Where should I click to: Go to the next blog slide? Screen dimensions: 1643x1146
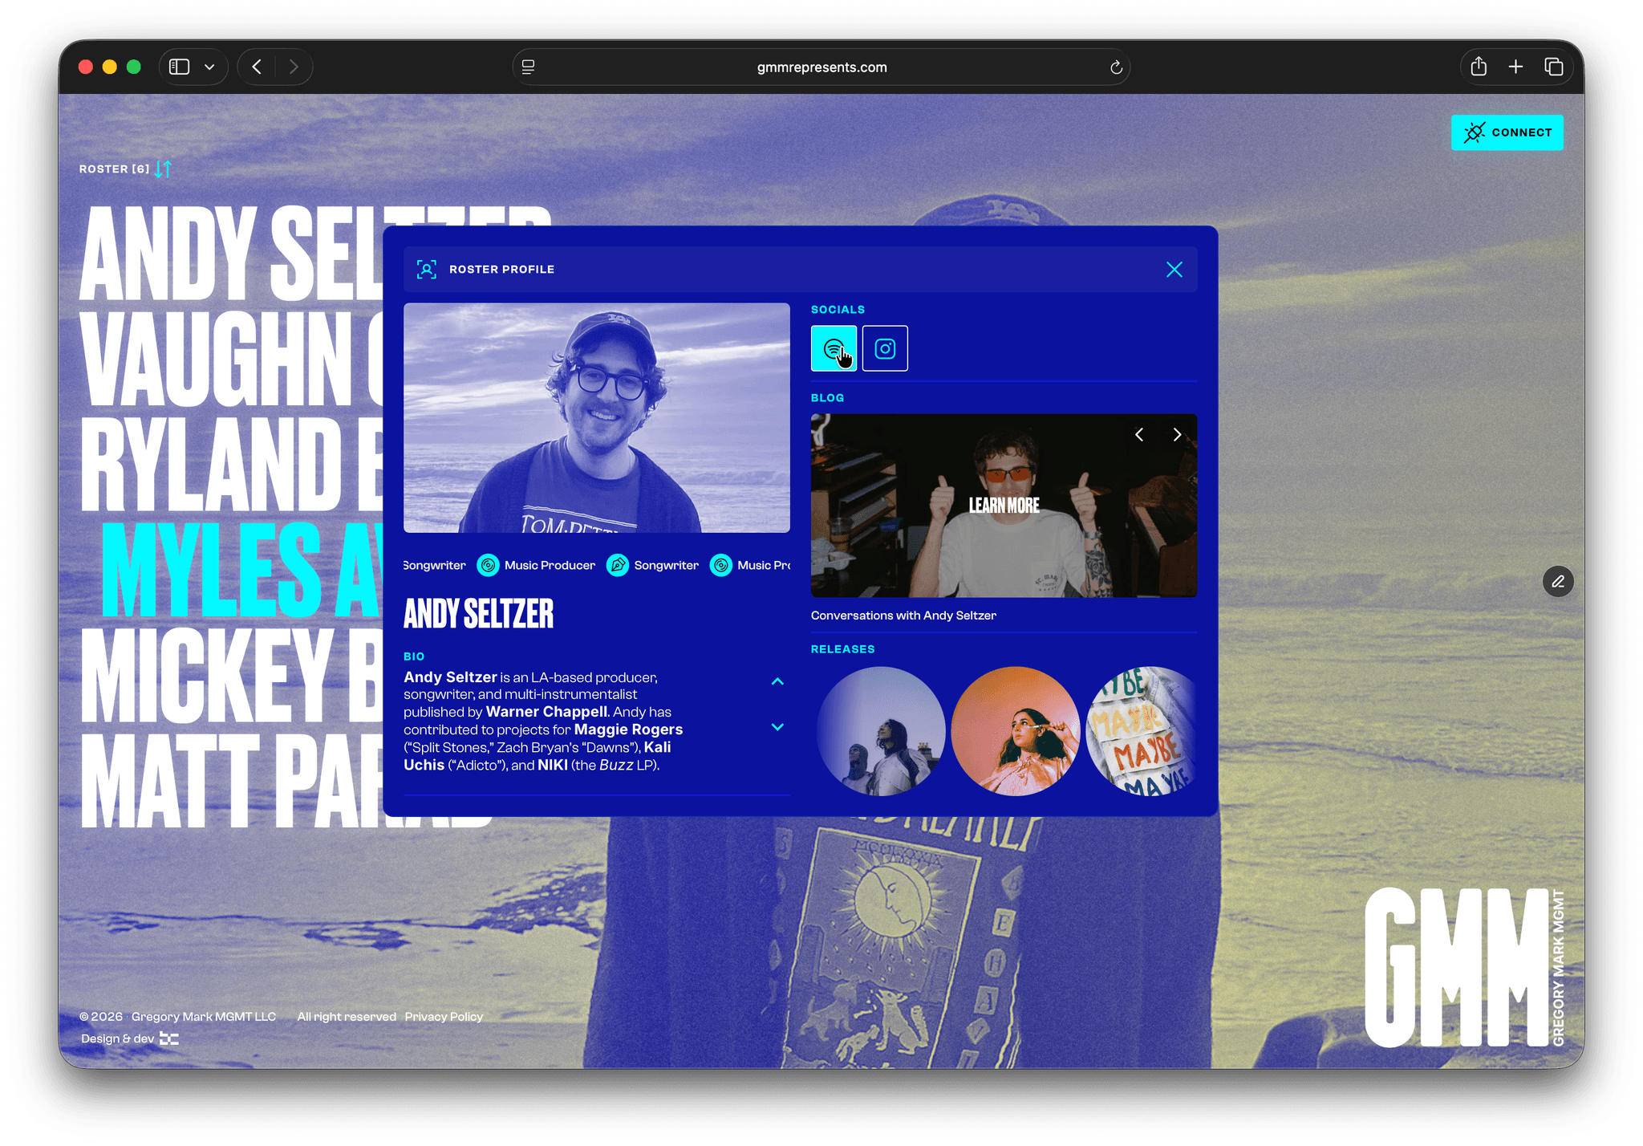(1177, 434)
